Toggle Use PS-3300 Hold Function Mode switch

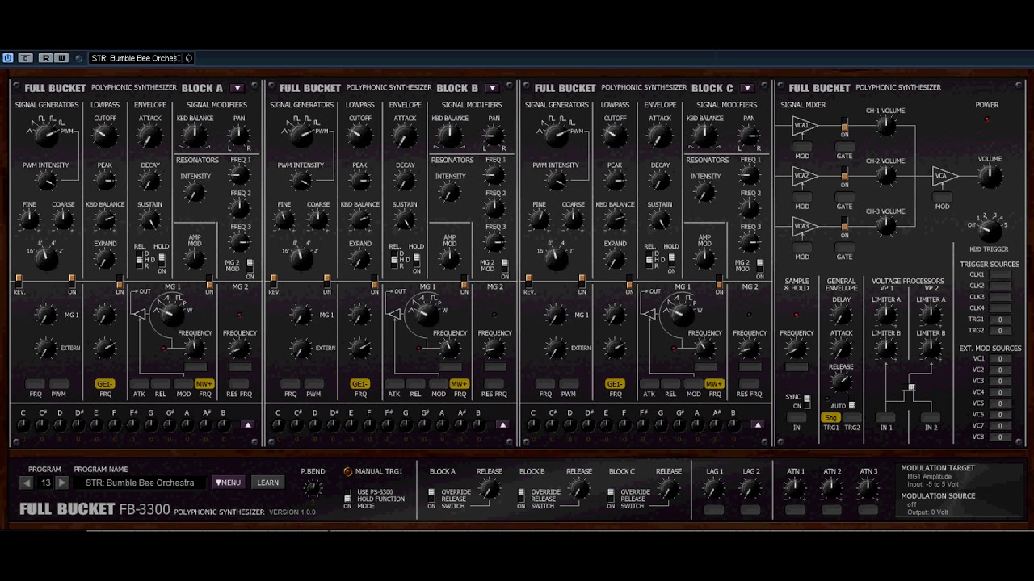(x=348, y=495)
